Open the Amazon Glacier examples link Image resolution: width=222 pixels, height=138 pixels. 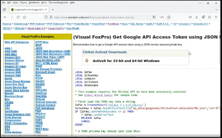tap(14, 60)
